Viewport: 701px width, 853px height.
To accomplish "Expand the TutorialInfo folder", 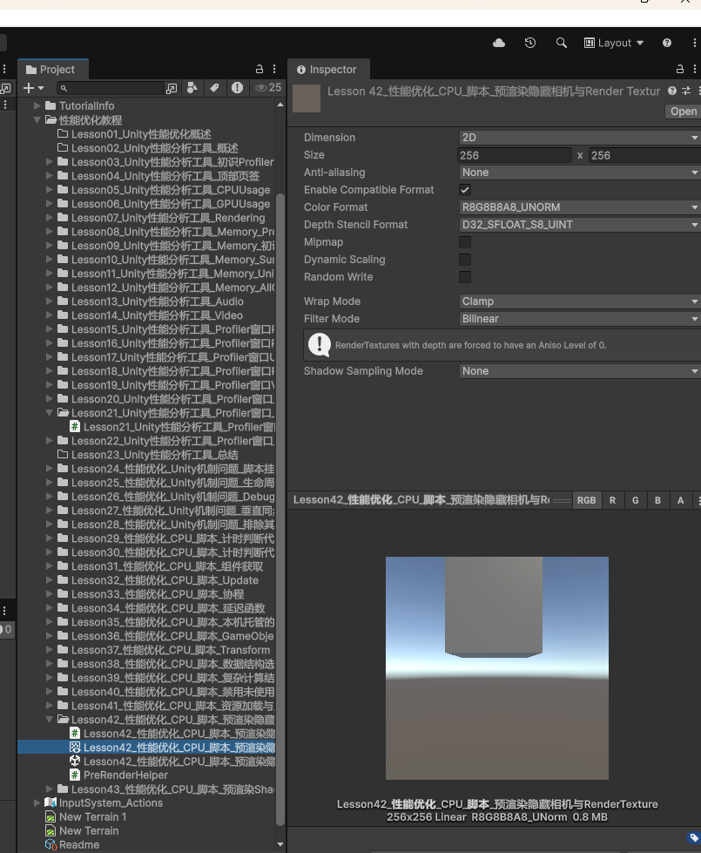I will (x=37, y=106).
